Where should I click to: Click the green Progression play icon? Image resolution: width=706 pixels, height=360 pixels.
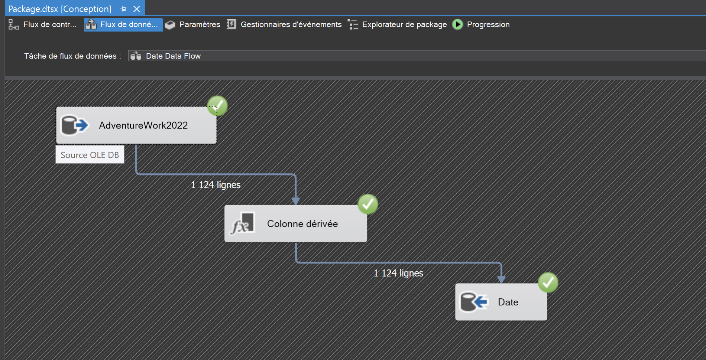(457, 24)
